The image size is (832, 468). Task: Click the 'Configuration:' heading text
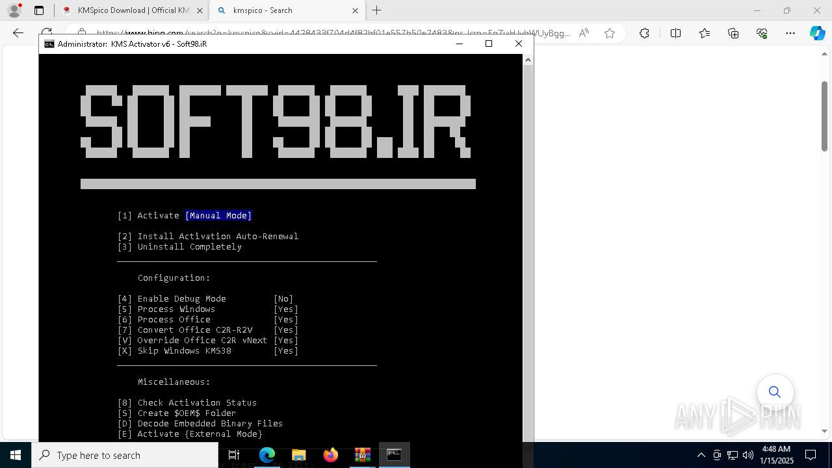[x=174, y=278]
